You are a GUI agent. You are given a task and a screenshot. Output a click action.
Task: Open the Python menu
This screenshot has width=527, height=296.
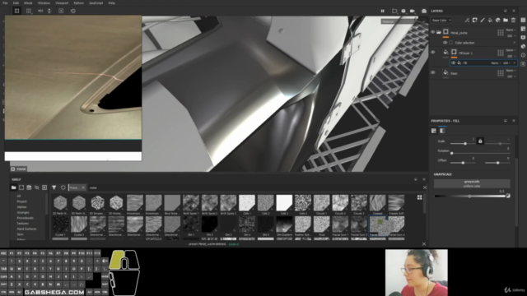(x=79, y=3)
